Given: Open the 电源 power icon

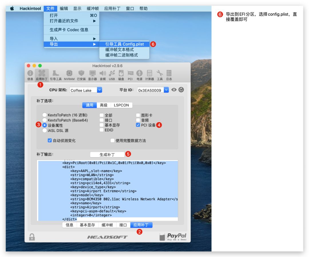Looking at the screenshot, I should point(139,75).
